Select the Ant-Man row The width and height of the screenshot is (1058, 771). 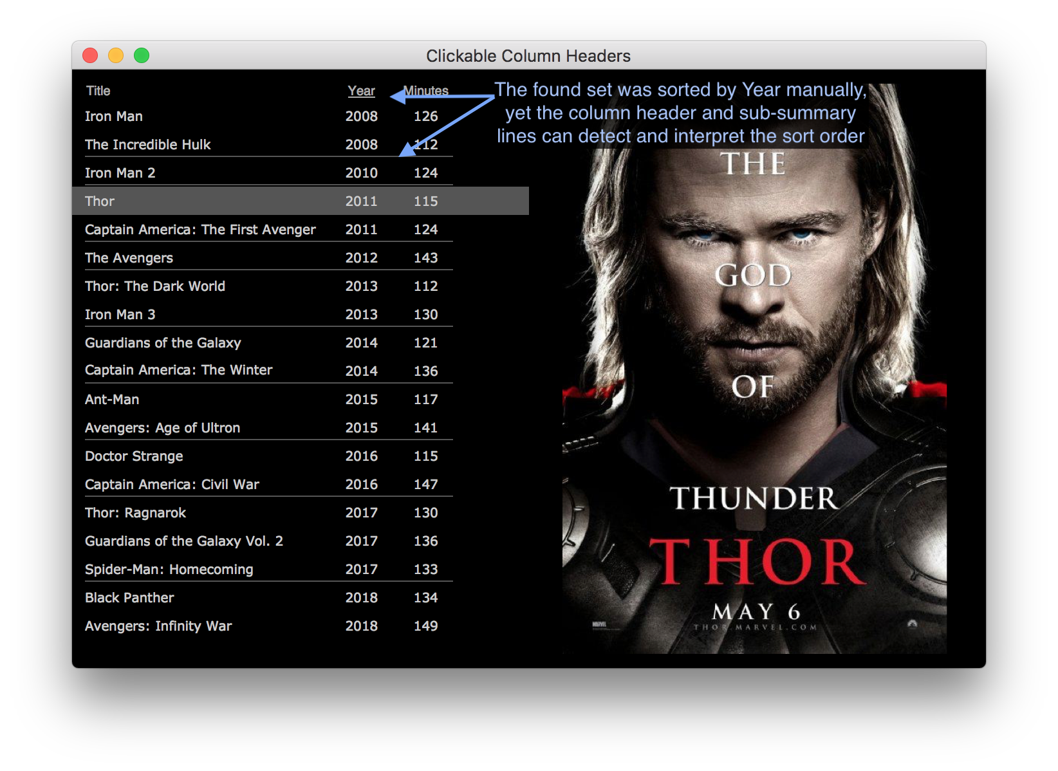click(112, 400)
